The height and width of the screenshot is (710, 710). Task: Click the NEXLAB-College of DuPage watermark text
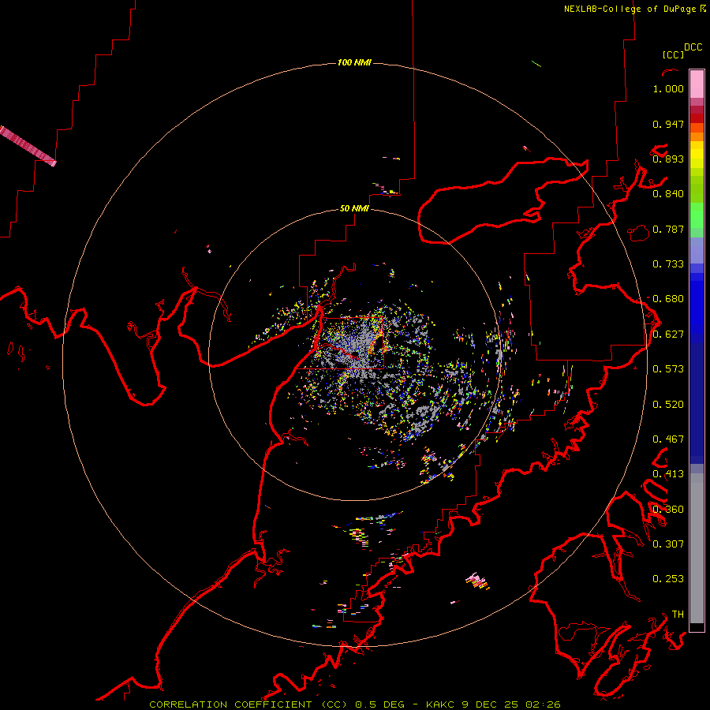point(634,9)
